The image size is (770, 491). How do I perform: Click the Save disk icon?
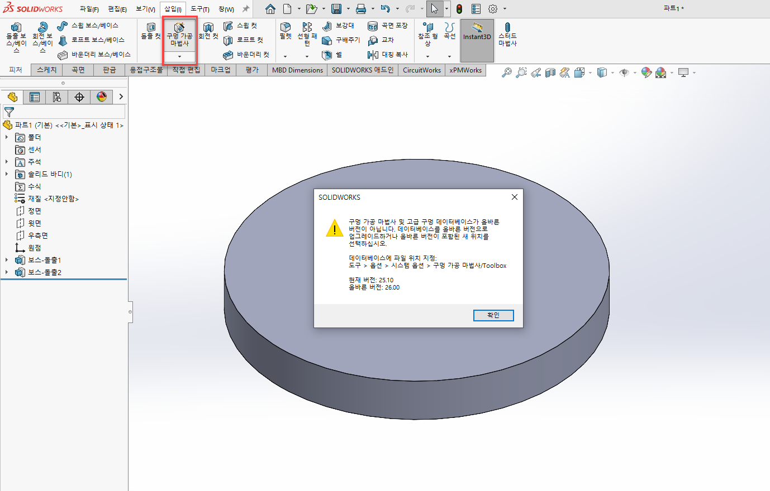pos(336,9)
